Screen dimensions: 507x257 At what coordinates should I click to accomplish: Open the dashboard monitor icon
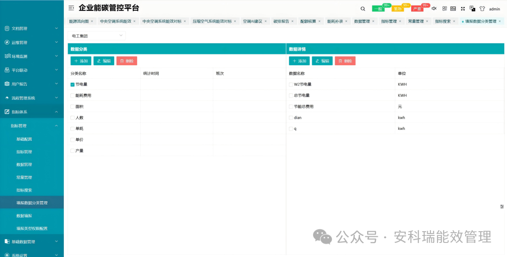click(453, 9)
